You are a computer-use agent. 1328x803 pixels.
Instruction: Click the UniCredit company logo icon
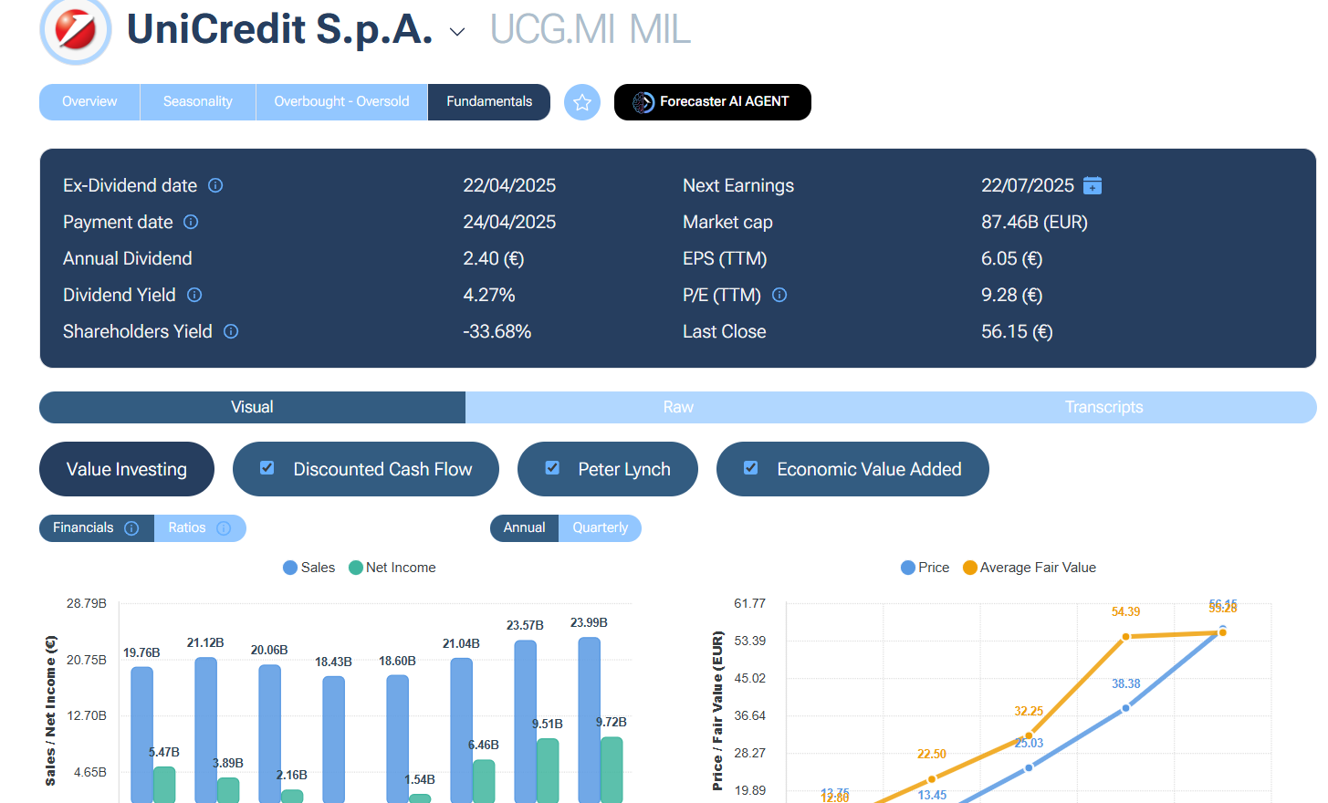[x=75, y=31]
